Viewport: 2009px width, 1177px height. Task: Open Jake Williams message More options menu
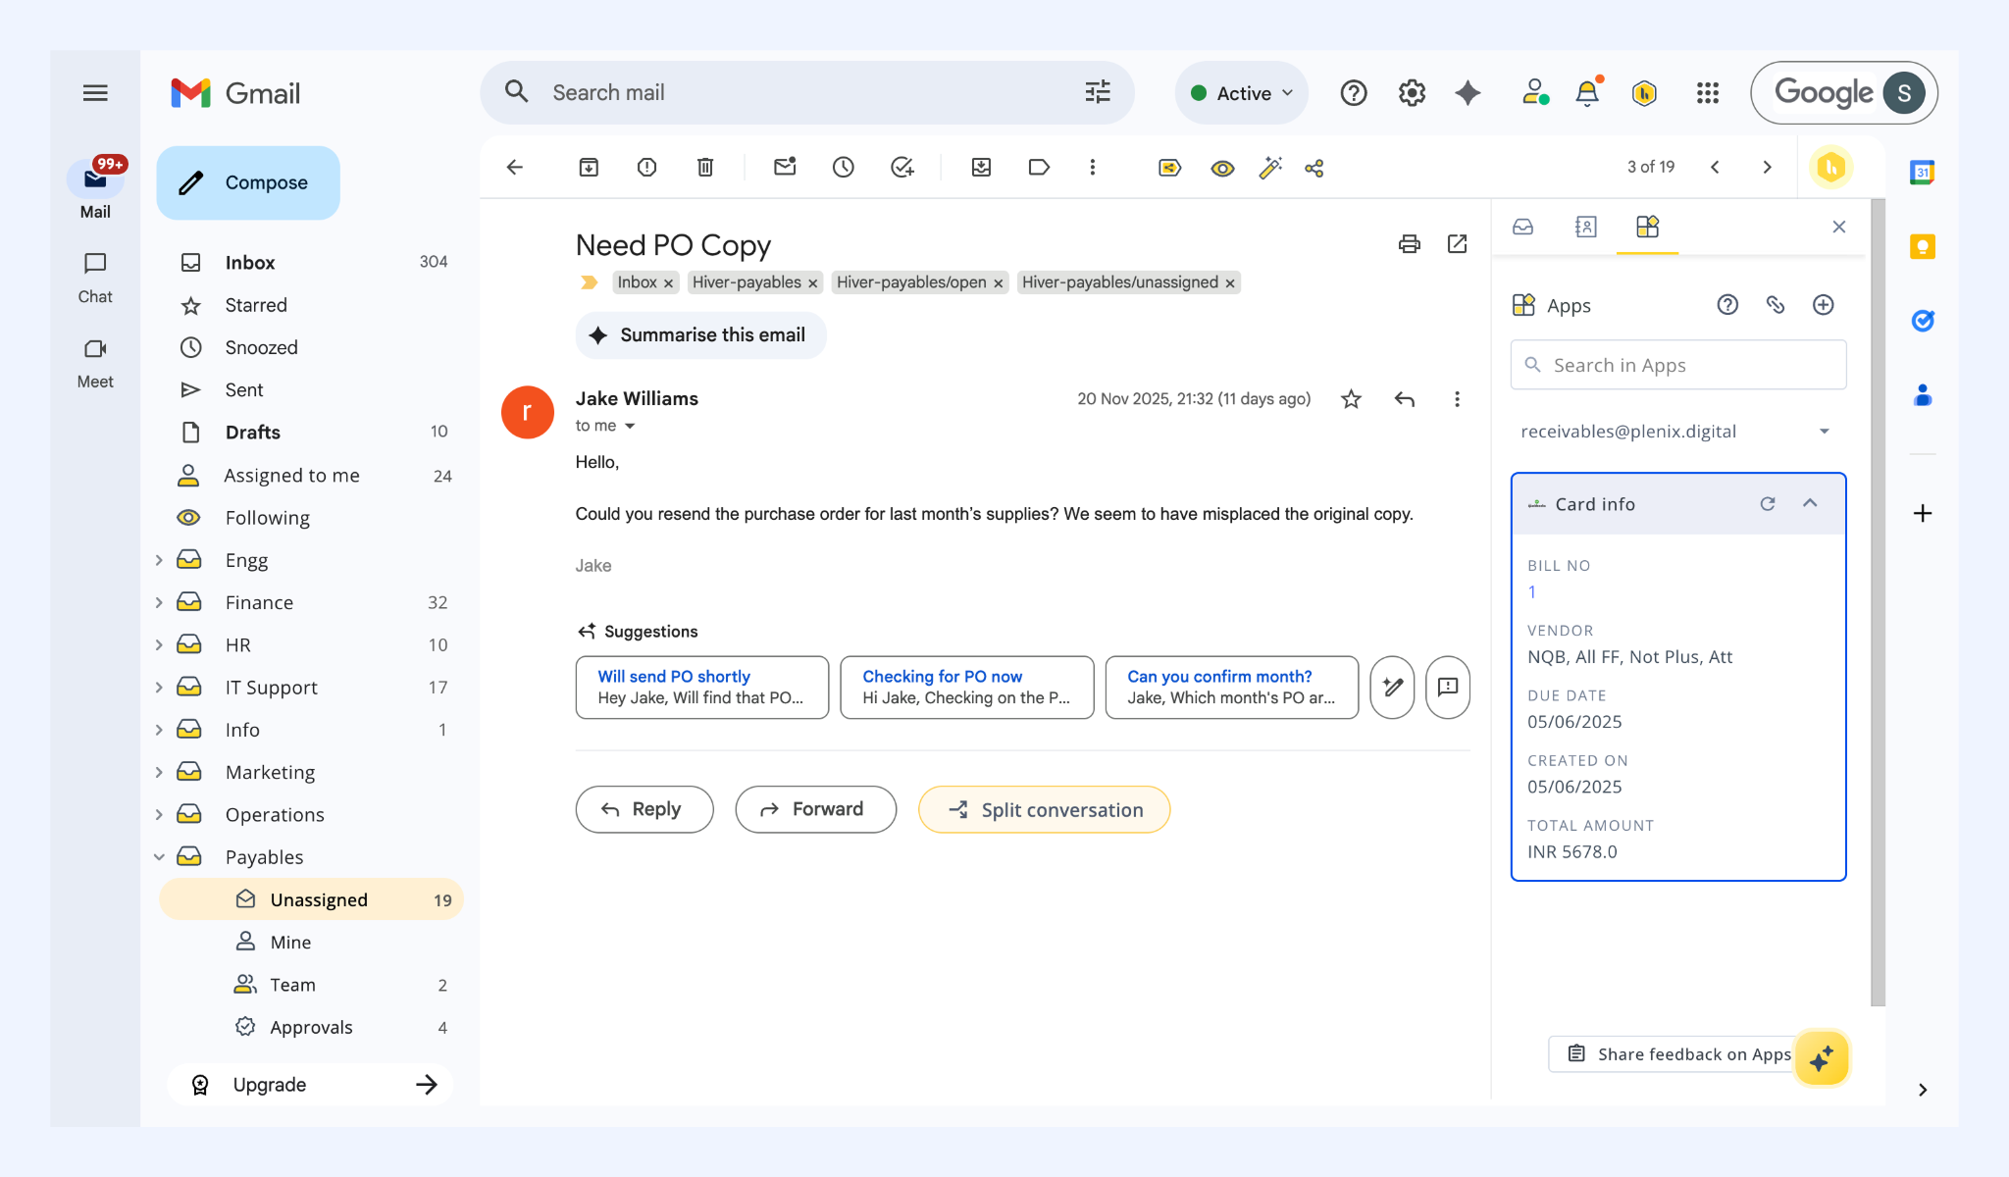1458,399
